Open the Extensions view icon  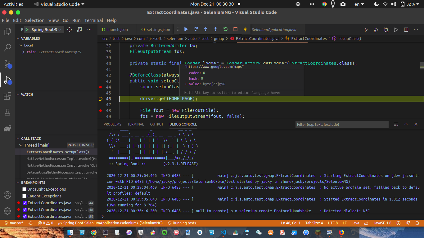click(x=7, y=96)
